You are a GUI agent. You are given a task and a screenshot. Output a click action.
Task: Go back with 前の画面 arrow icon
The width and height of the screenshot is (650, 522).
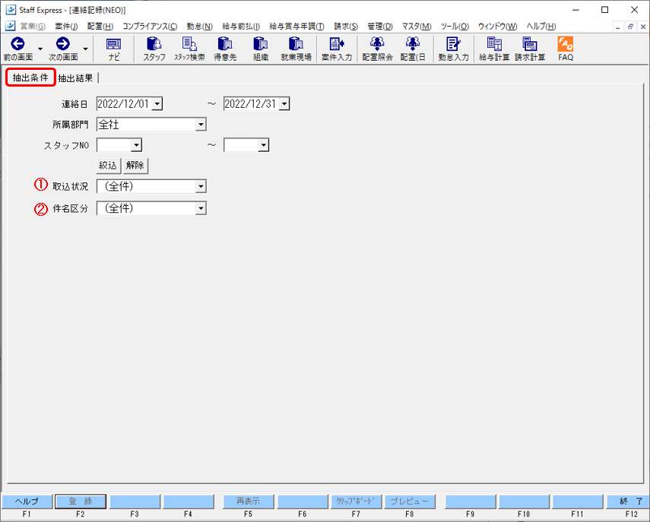17,44
